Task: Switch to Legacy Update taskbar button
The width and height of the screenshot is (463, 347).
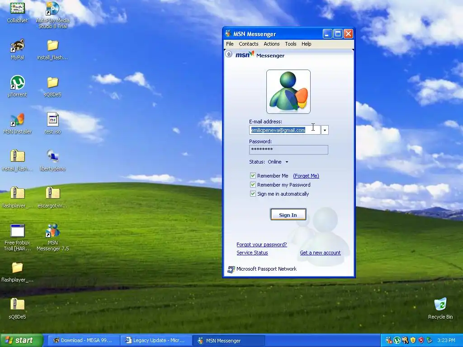Action: [156, 341]
